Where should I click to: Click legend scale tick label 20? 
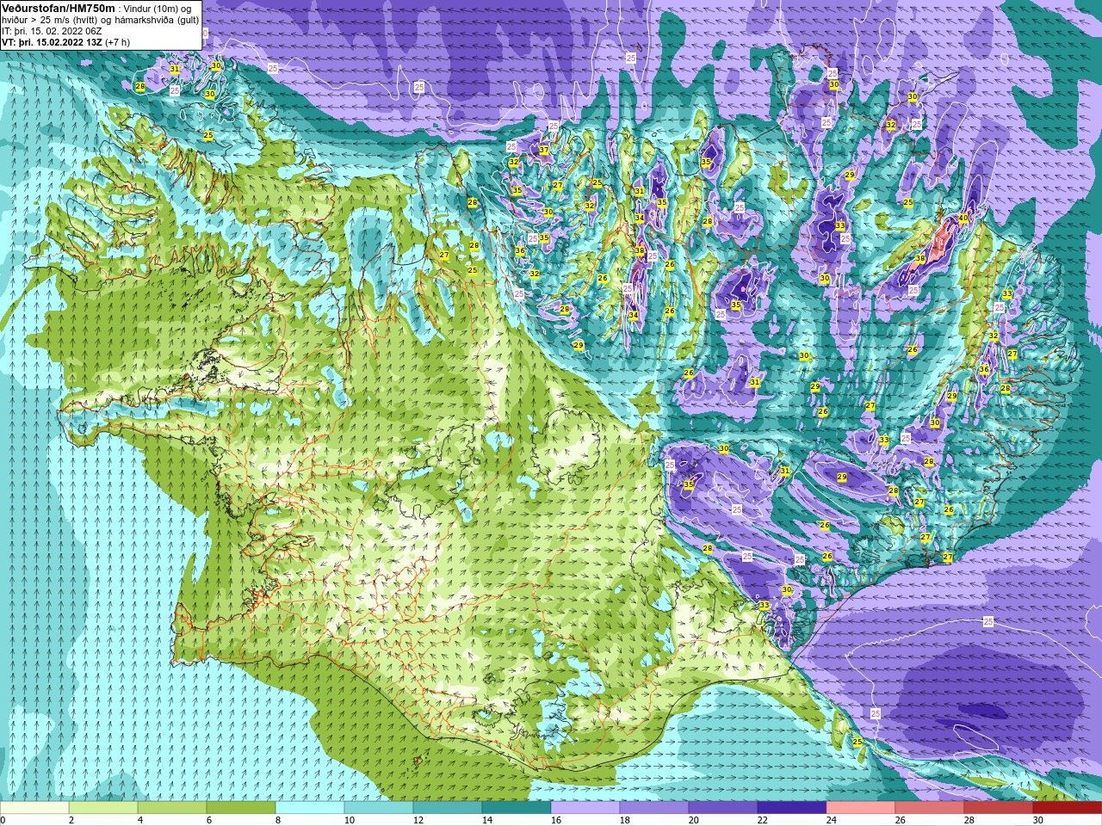[x=694, y=820]
